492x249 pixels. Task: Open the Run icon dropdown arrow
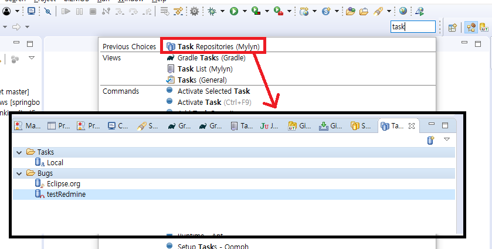[x=245, y=12]
